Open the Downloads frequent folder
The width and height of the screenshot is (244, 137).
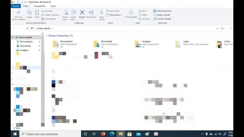(106, 44)
